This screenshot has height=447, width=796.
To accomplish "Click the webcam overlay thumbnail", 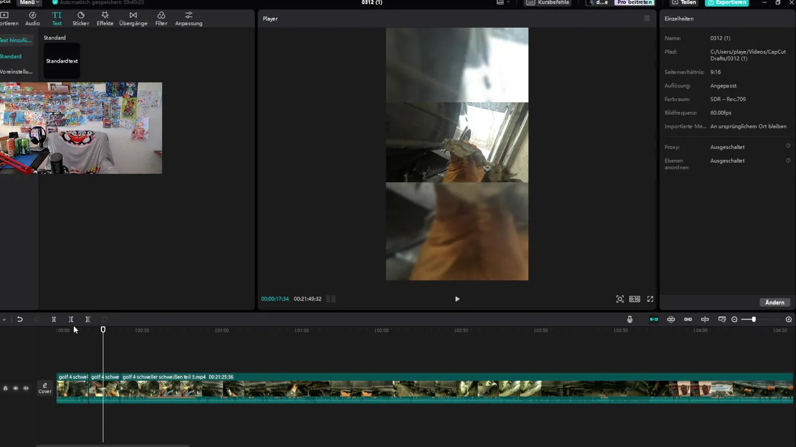I will tap(81, 128).
